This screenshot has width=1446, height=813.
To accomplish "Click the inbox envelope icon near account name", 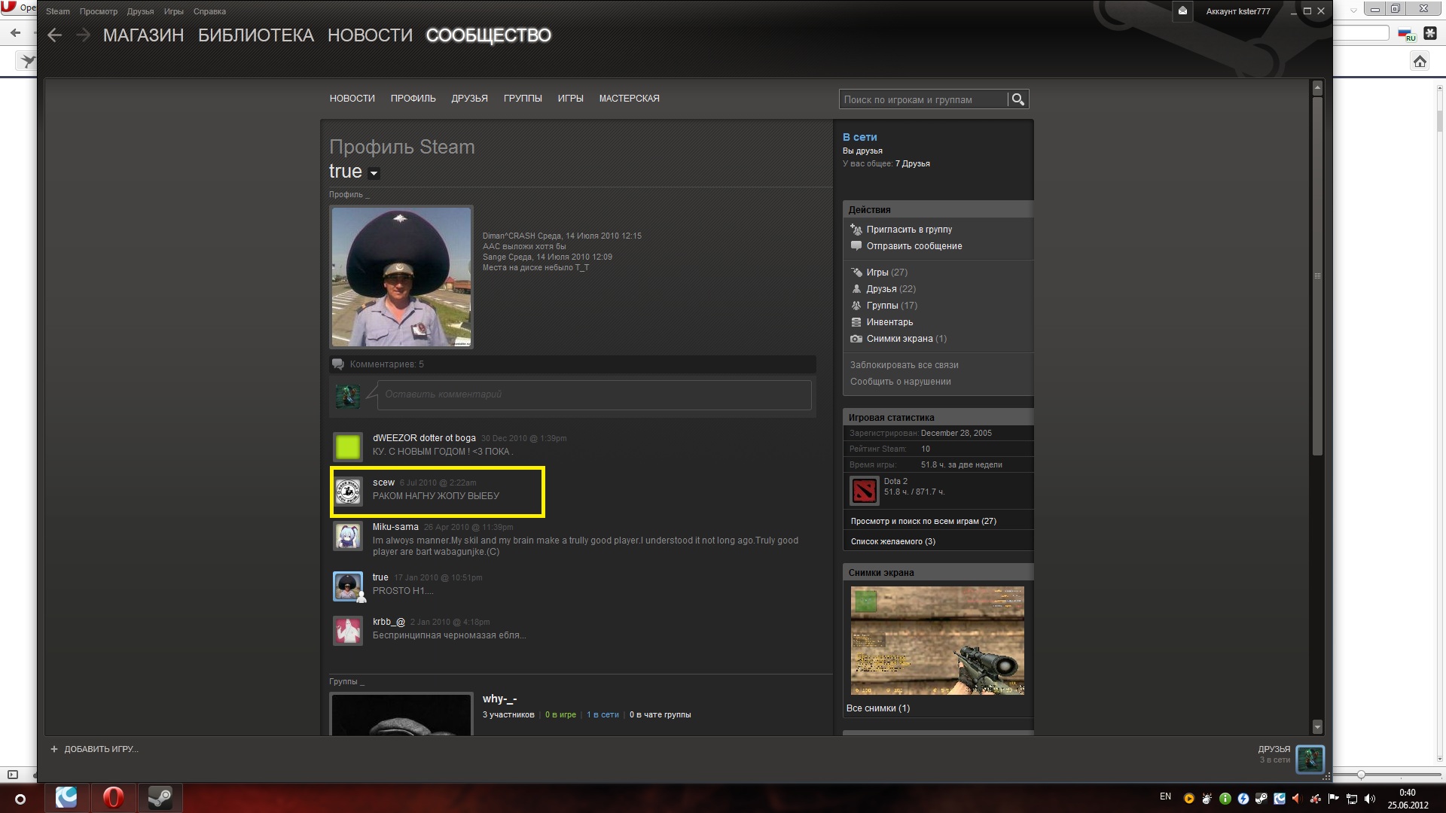I will pos(1182,11).
